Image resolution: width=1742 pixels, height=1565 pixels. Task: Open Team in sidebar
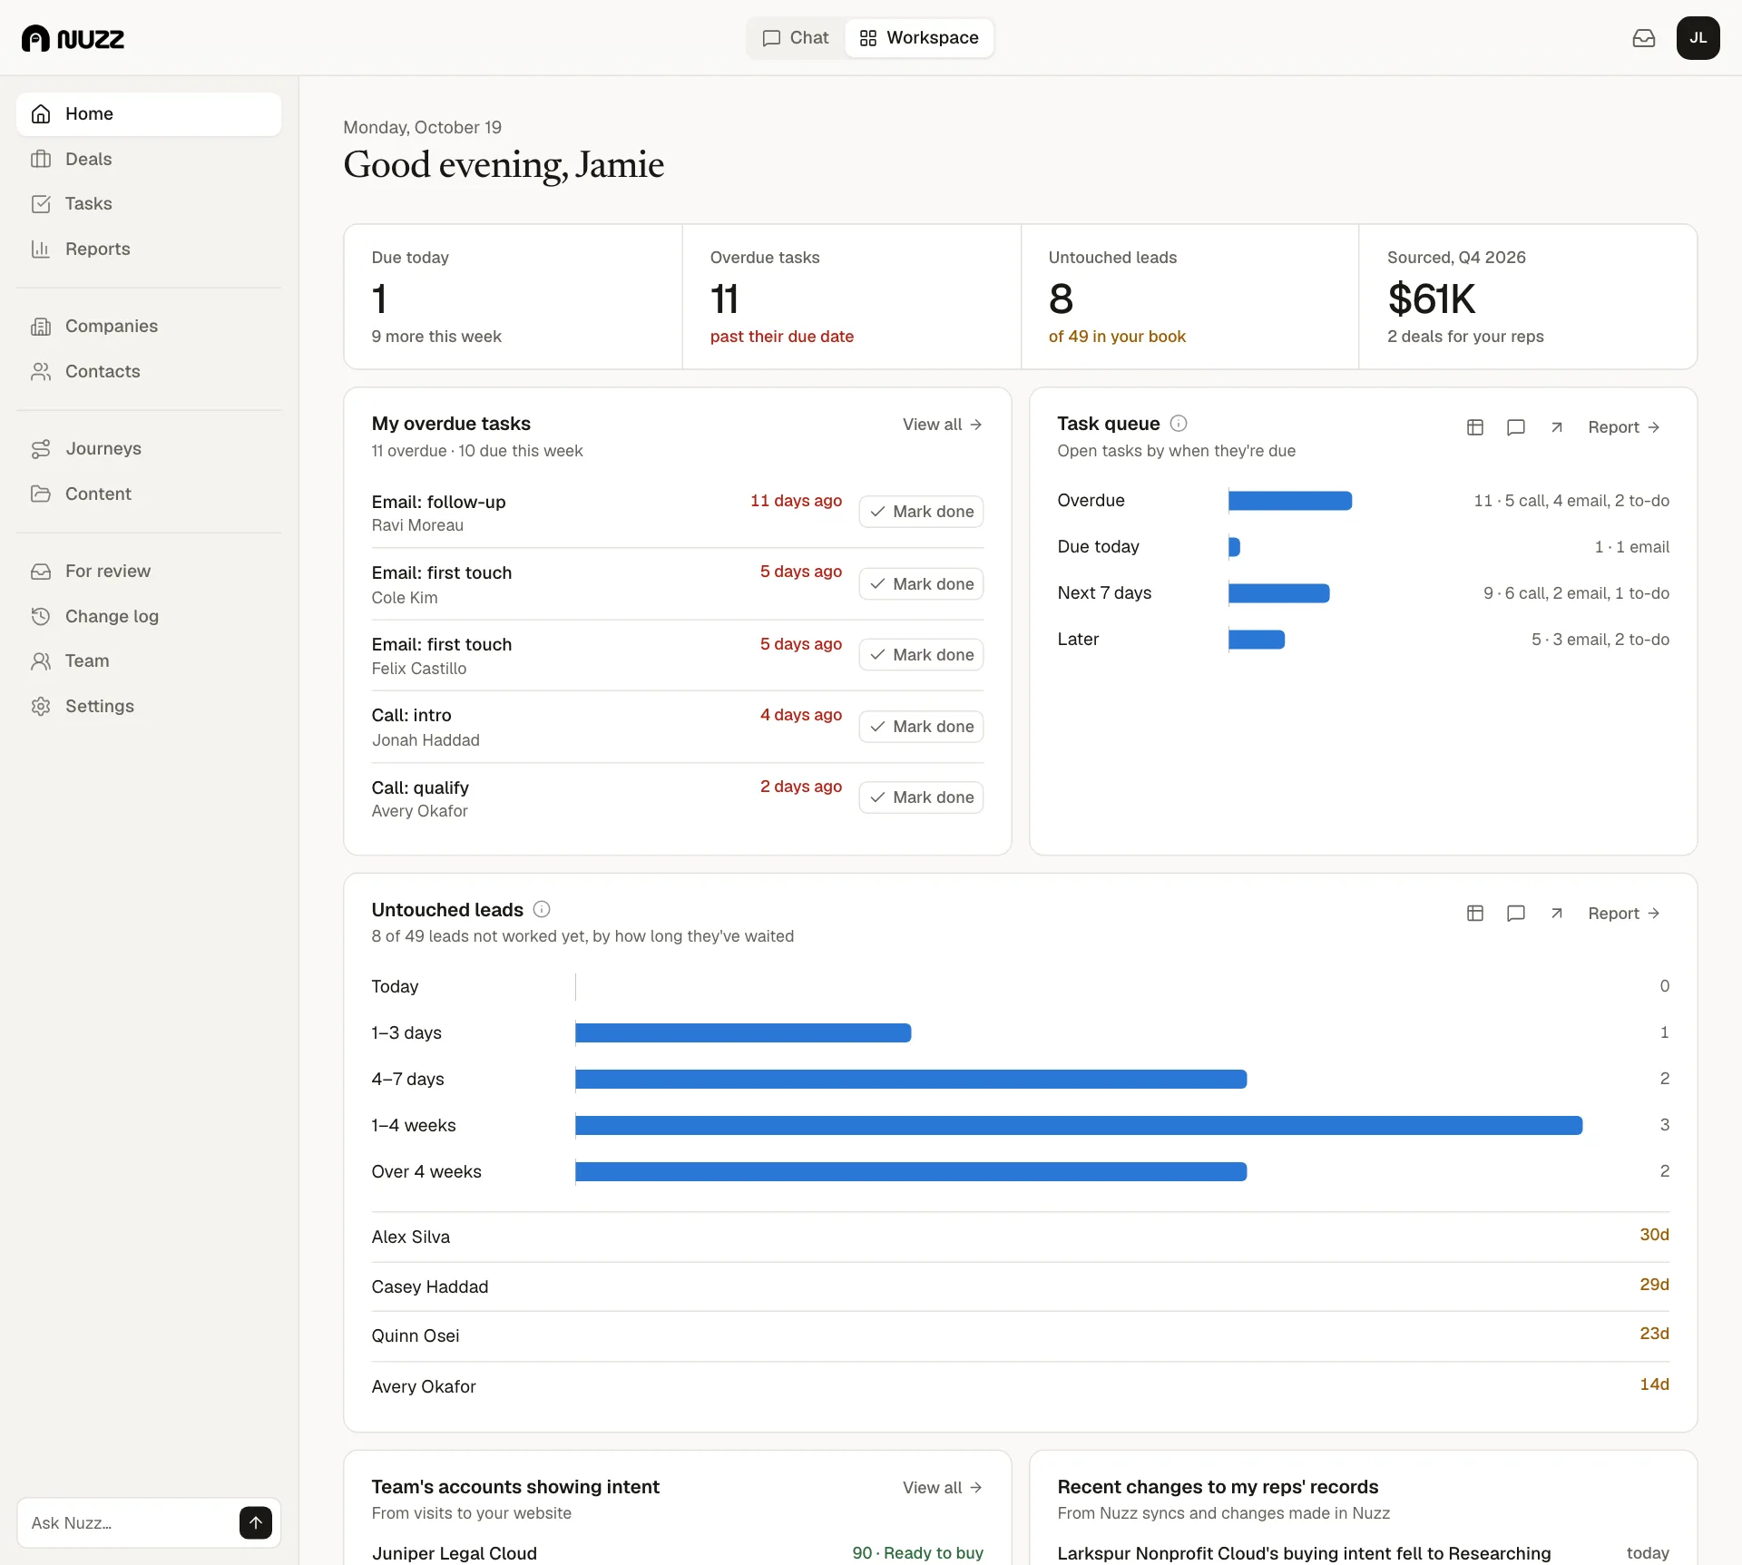pyautogui.click(x=149, y=661)
